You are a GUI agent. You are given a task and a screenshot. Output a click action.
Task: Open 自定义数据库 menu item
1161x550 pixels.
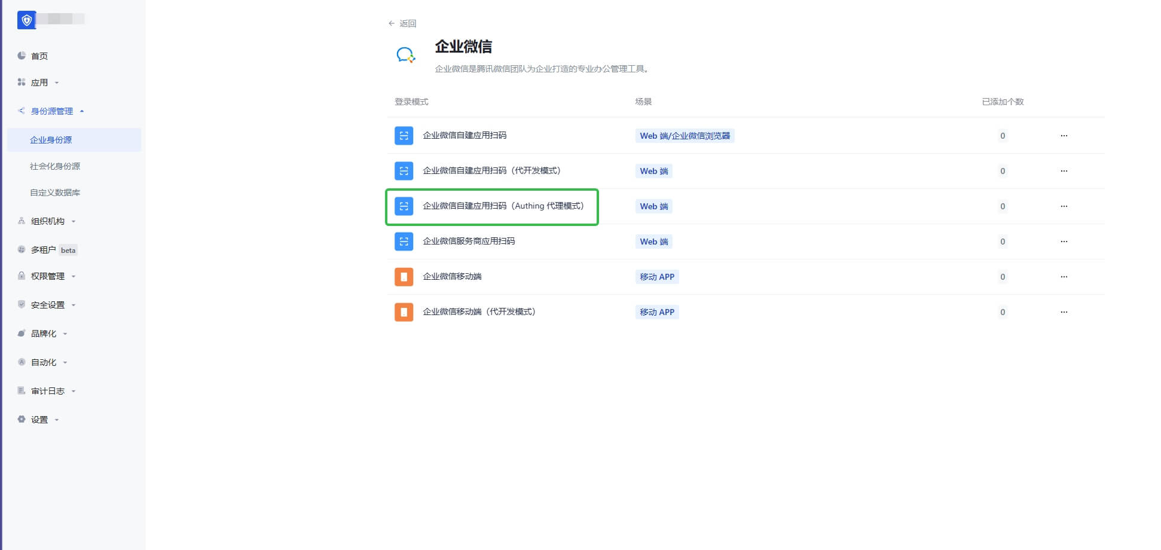pyautogui.click(x=55, y=192)
